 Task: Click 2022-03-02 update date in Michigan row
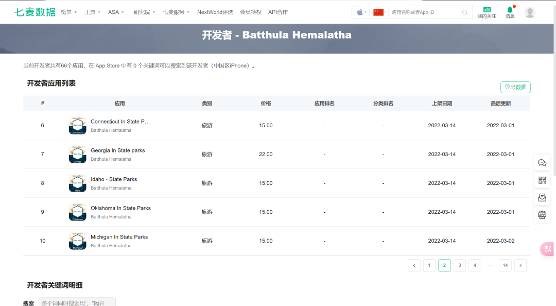pyautogui.click(x=501, y=241)
